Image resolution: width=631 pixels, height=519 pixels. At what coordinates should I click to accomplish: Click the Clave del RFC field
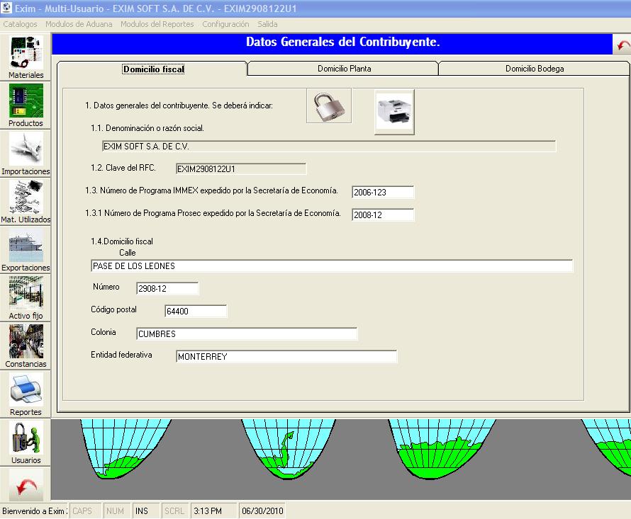(x=241, y=169)
